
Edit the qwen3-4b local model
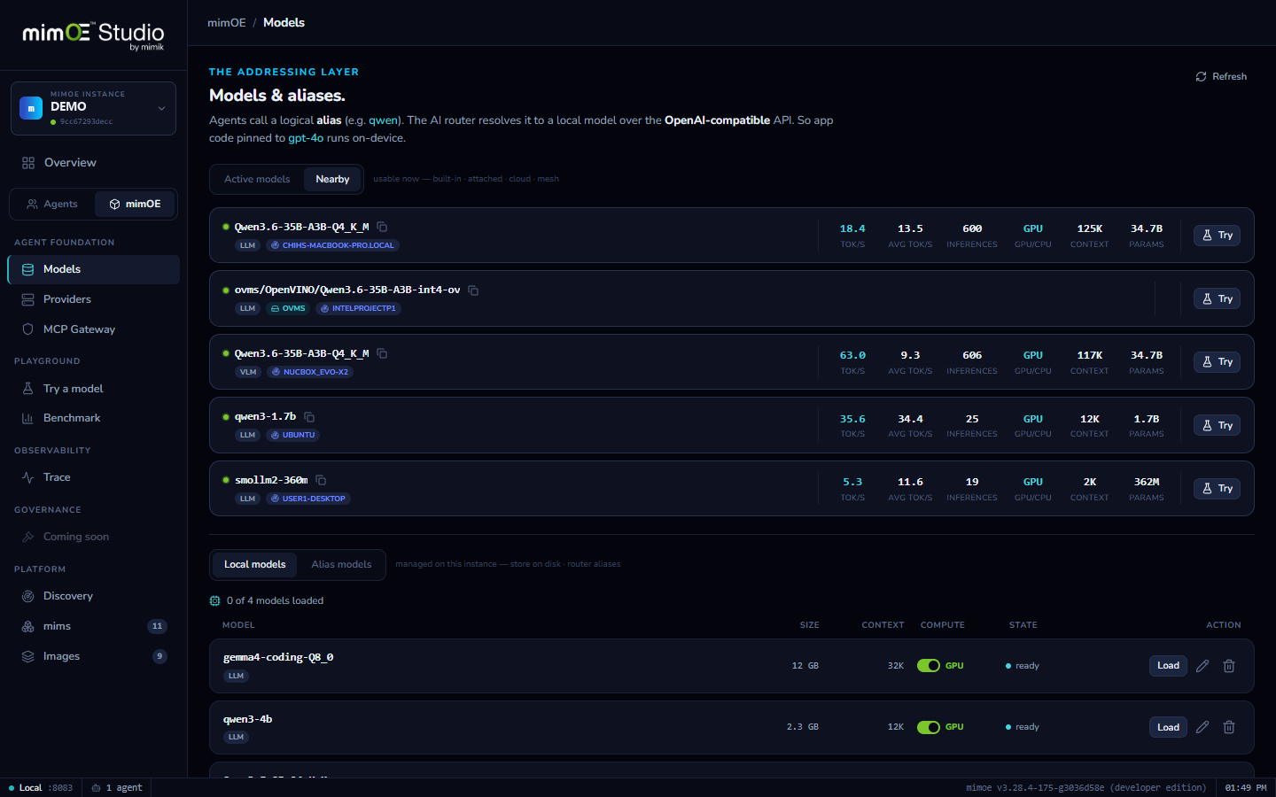1202,727
